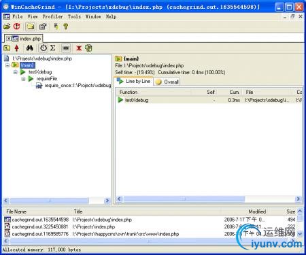Viewport: 306px width, 255px height.
Task: Click the gray units toolbar button
Action: pyautogui.click(x=66, y=48)
